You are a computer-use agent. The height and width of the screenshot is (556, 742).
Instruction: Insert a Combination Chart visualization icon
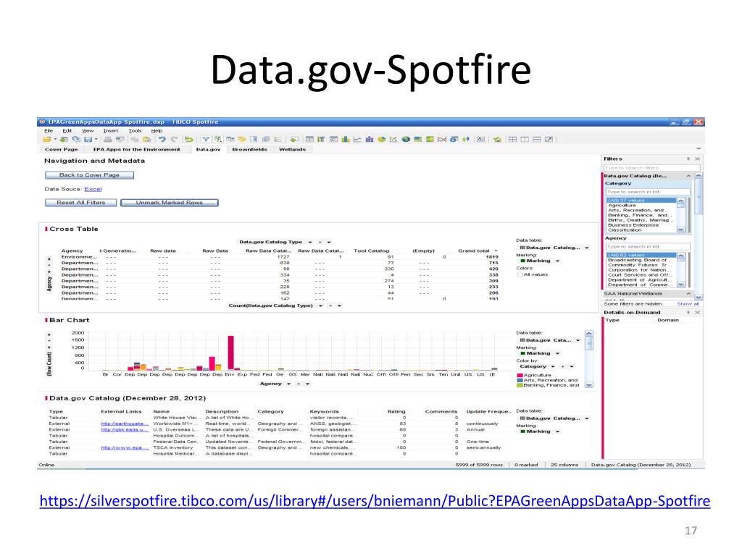(370, 140)
